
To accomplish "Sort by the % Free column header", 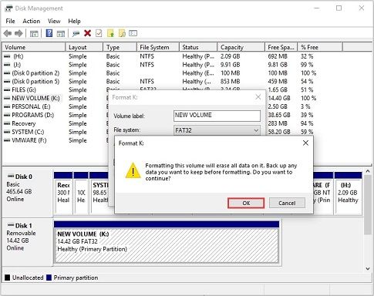I will point(320,47).
